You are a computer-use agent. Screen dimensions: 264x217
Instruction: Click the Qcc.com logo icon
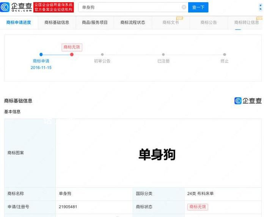pos(5,7)
